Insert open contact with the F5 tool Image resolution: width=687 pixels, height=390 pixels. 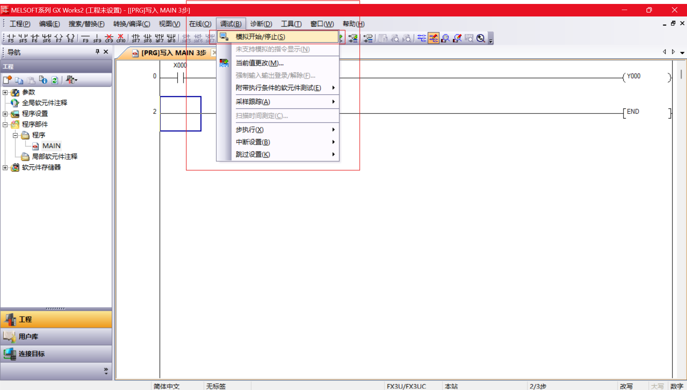click(x=11, y=38)
